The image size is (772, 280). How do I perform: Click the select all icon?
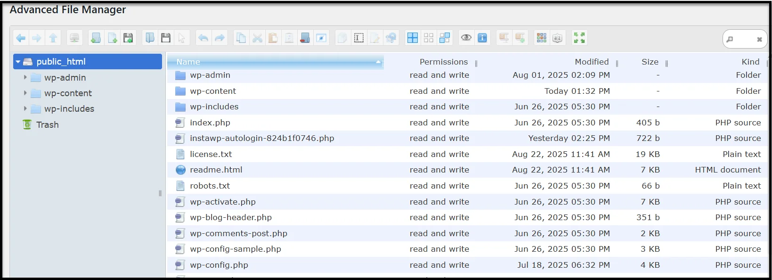(x=413, y=38)
